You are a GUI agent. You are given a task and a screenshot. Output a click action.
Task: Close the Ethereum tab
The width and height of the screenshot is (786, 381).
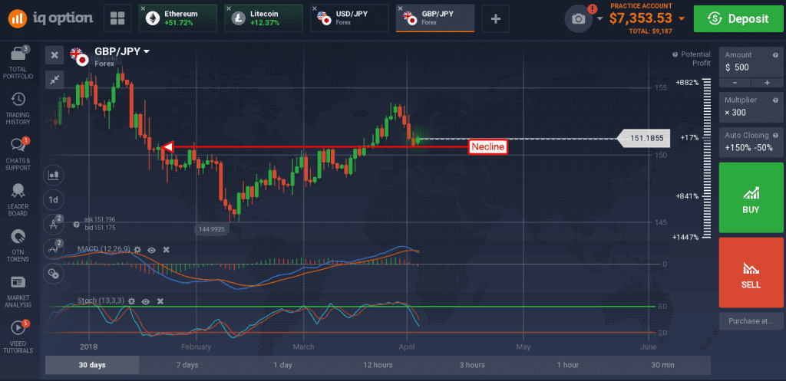(x=144, y=9)
